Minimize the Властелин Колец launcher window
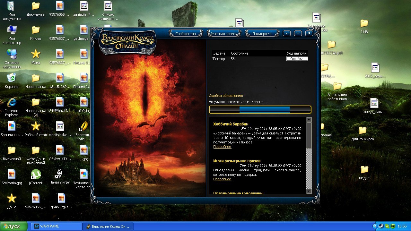Screen dimensions: 411x231 click(x=298, y=33)
